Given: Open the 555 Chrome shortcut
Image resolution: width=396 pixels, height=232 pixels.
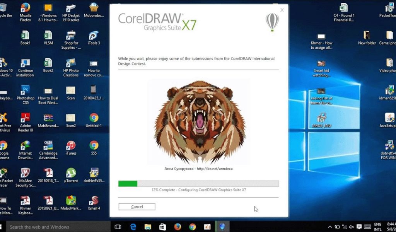Looking at the screenshot, I should (94, 148).
